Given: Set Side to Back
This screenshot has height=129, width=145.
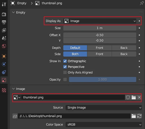Looking at the screenshot, I should click(124, 54).
